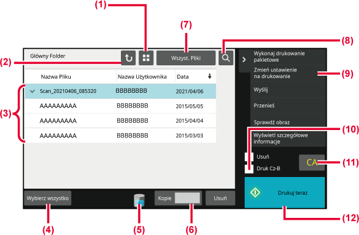Click Wybierz wszystko button
The image size is (359, 235).
pos(48,198)
